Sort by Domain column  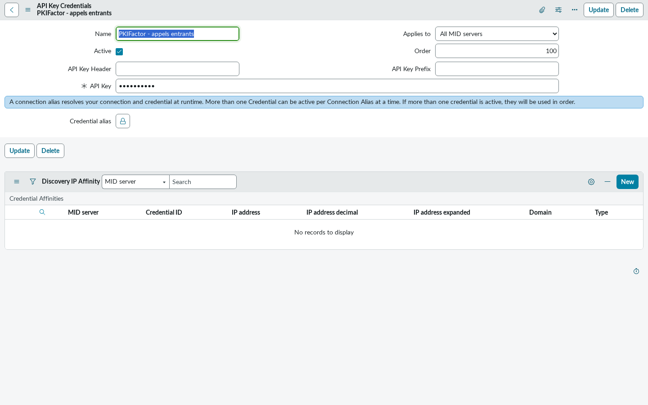pyautogui.click(x=540, y=212)
